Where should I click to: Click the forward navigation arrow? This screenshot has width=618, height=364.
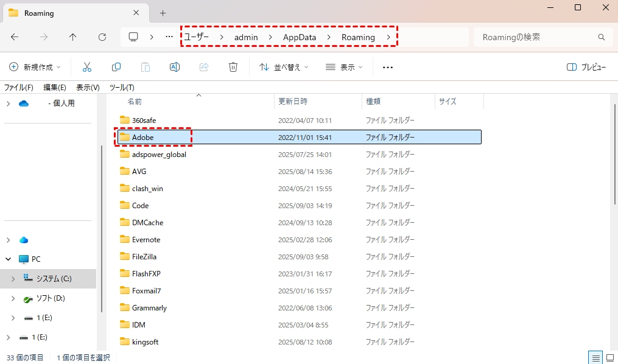click(44, 37)
